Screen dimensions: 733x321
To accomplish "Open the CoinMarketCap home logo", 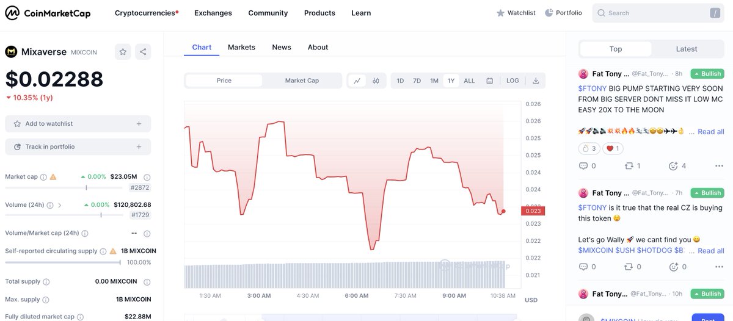I will coord(48,13).
